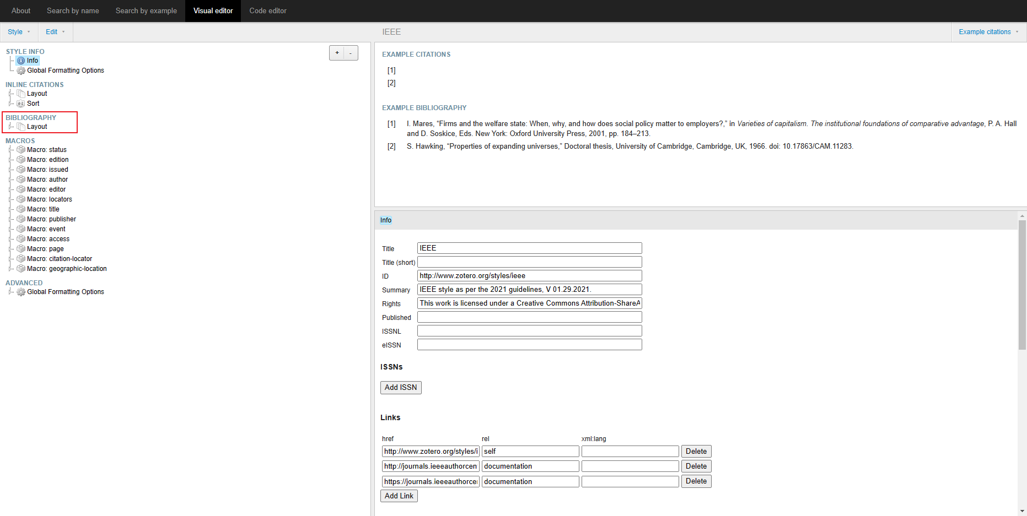The image size is (1027, 516).
Task: Collapse all tree nodes with minus button
Action: [x=351, y=53]
